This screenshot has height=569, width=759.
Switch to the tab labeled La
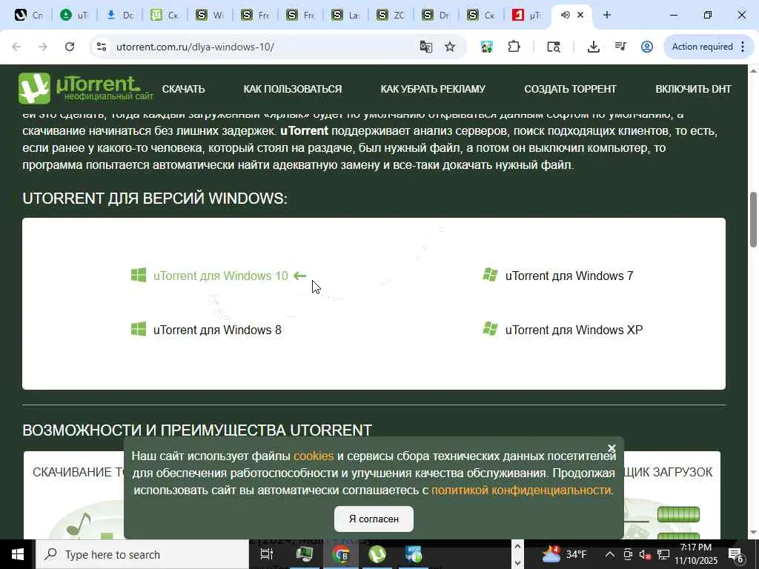coord(345,15)
